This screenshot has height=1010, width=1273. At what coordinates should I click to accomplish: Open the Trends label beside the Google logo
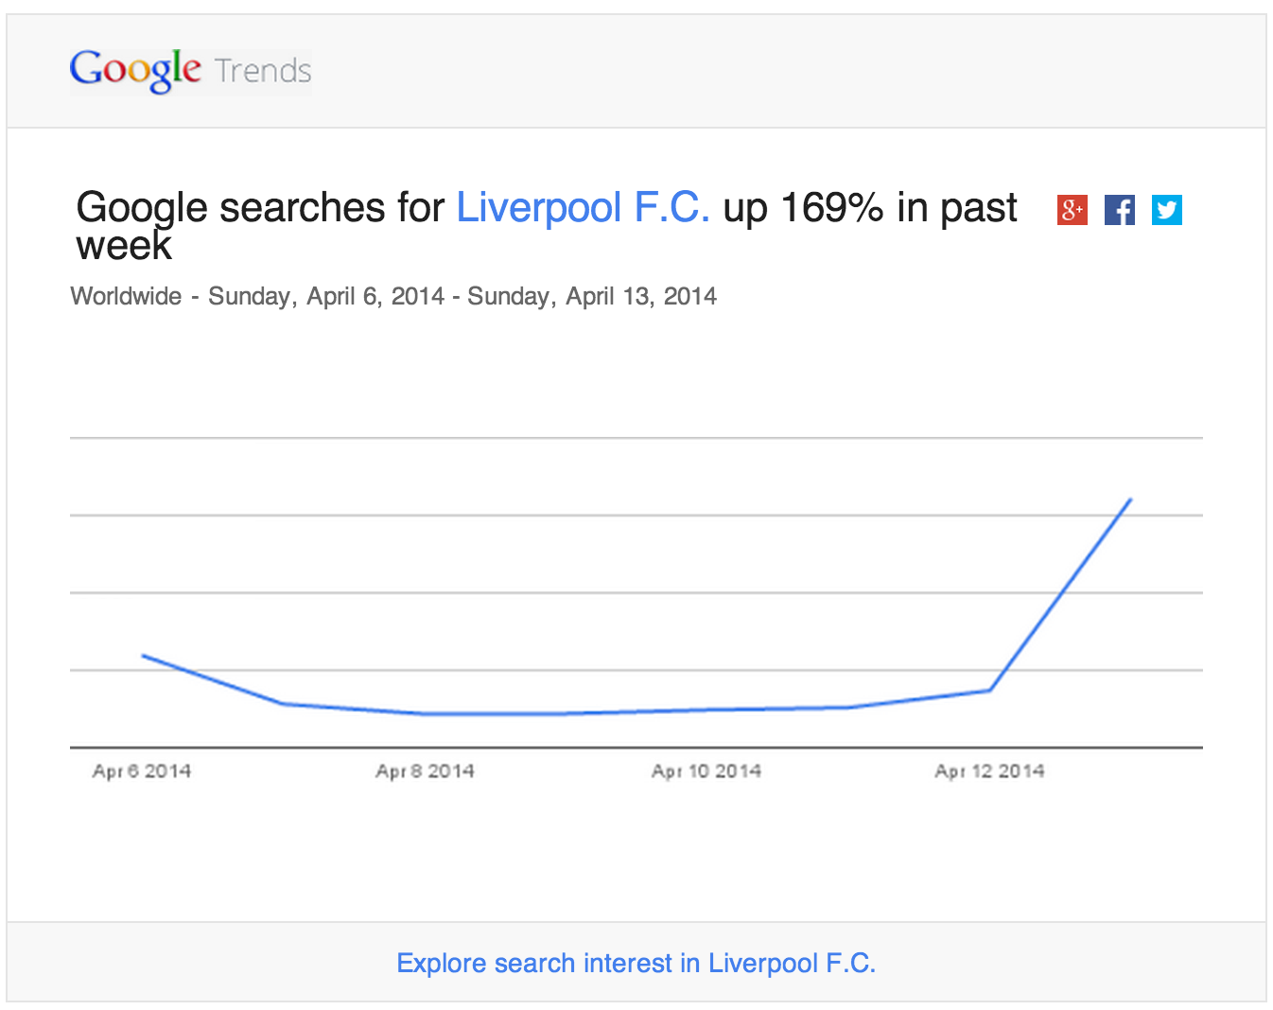[263, 71]
